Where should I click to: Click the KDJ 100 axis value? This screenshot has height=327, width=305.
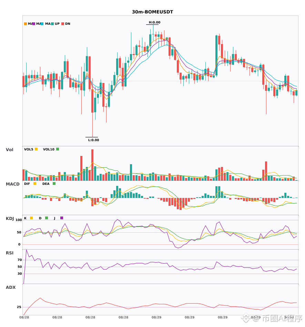pos(19,220)
